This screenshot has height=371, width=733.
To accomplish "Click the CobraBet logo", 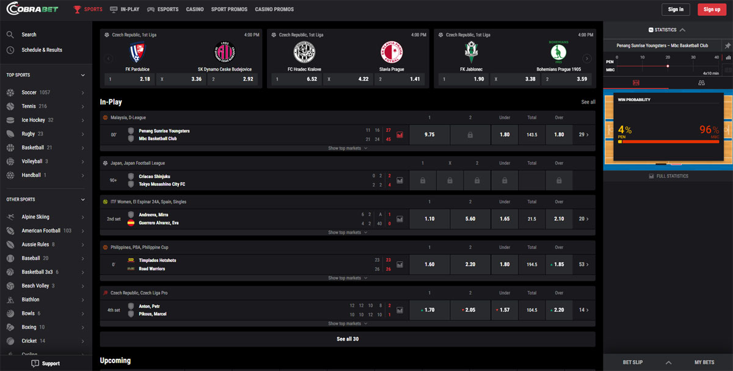I will tap(33, 9).
